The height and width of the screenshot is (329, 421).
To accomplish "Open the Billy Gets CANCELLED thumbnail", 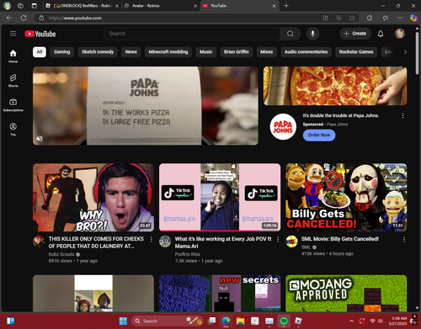I will pos(346,198).
